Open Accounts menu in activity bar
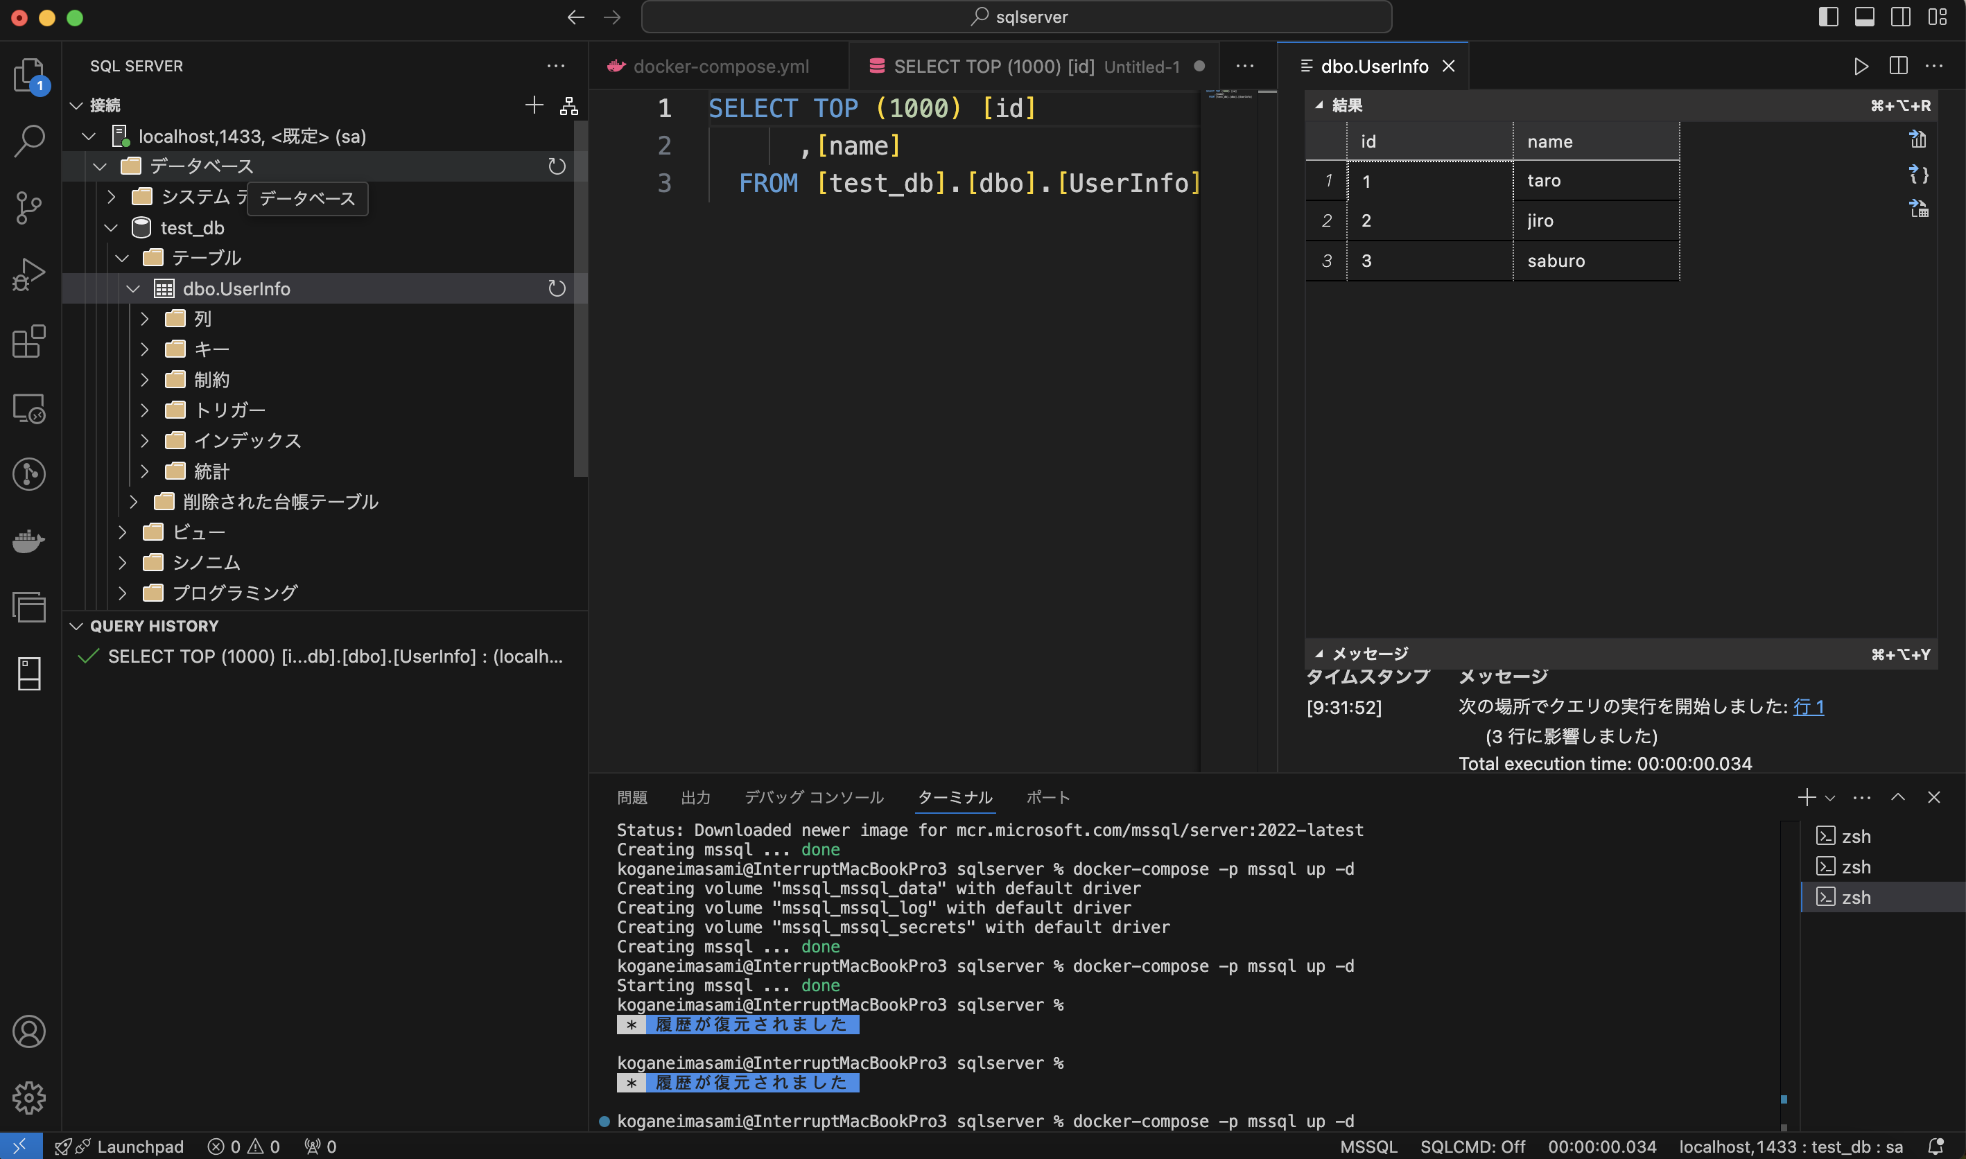The height and width of the screenshot is (1159, 1966). coord(29,1031)
